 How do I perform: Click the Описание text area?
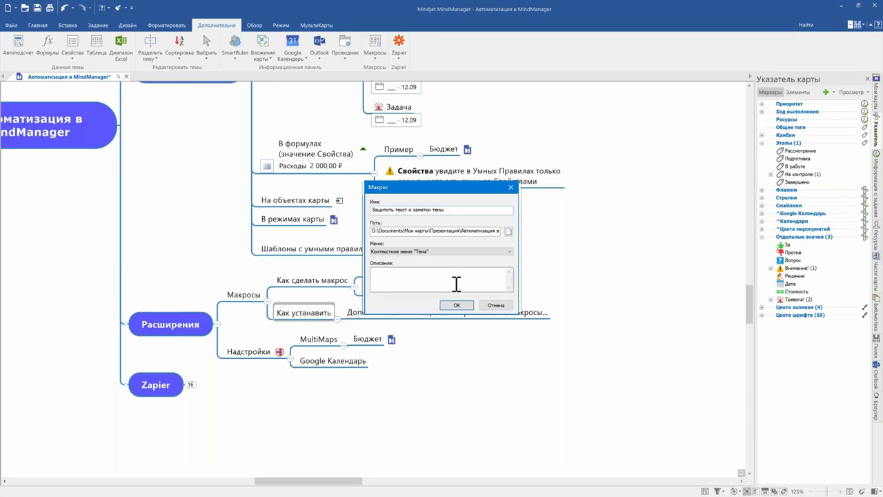point(441,280)
